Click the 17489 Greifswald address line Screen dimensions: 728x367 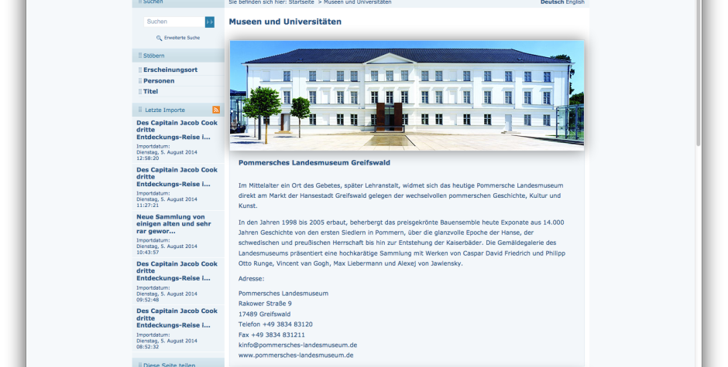265,314
